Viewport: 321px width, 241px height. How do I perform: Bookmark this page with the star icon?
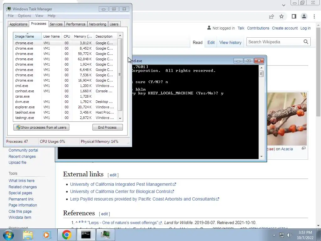tap(282, 16)
